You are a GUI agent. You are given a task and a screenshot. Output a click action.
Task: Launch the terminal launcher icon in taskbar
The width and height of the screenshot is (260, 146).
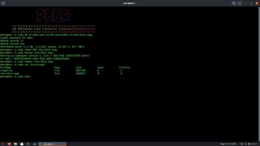28,144
